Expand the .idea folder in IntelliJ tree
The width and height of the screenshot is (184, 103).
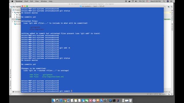(15, 15)
